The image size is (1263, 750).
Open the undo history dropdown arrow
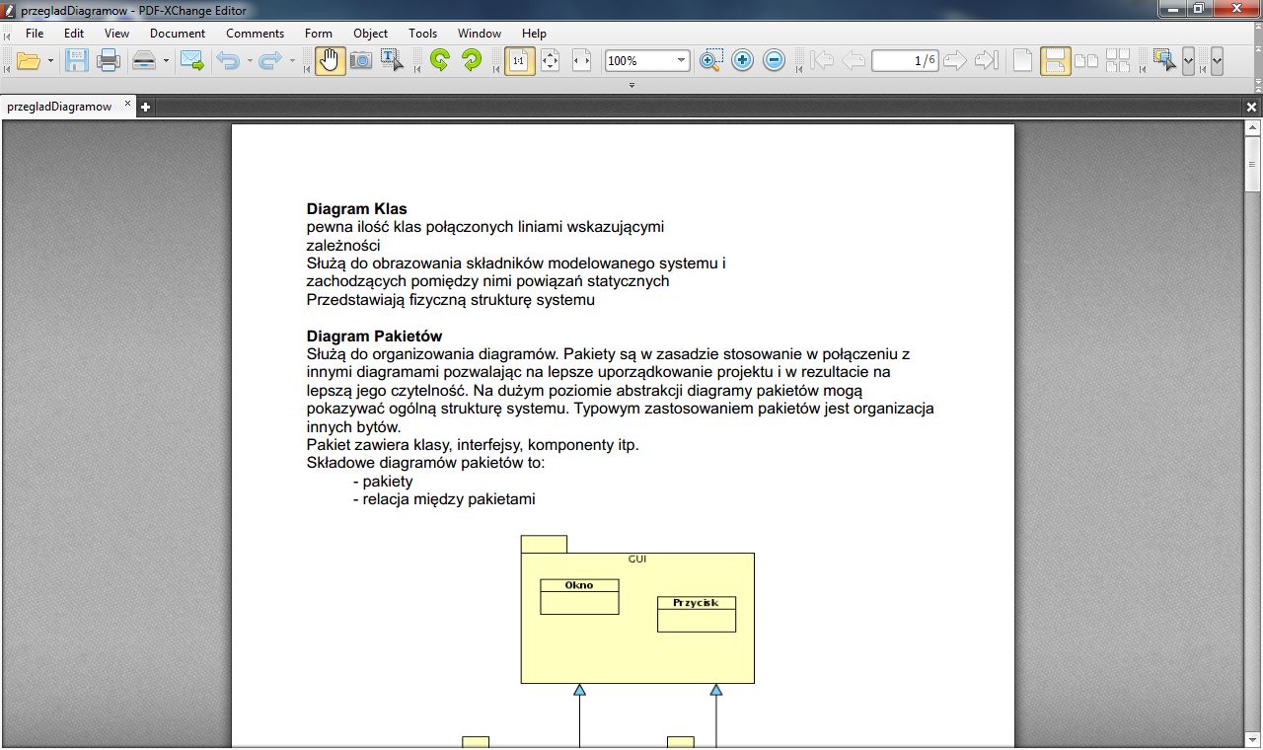click(250, 61)
